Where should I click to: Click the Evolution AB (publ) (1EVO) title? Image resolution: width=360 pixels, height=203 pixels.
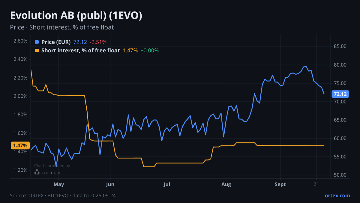76,16
